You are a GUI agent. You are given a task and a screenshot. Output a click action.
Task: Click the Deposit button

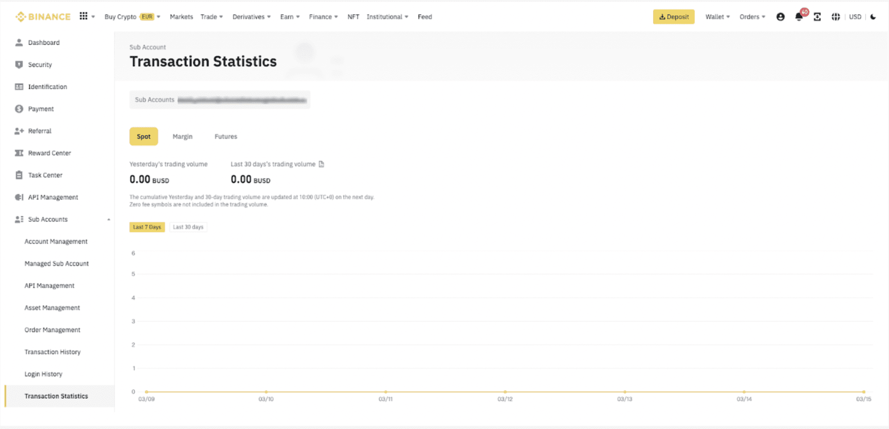[674, 17]
